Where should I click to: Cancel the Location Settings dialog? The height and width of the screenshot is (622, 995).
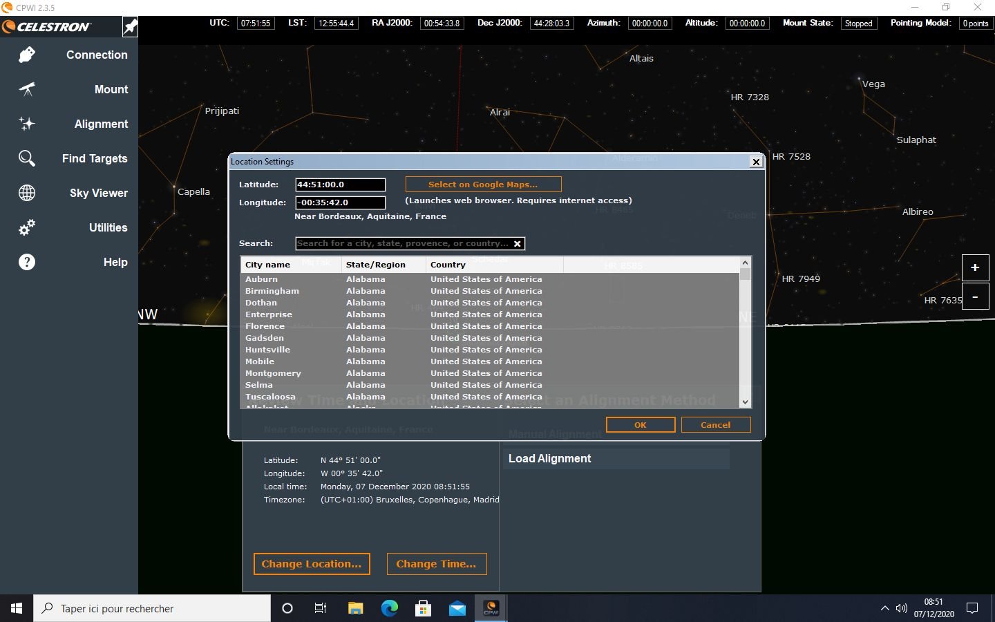(716, 425)
